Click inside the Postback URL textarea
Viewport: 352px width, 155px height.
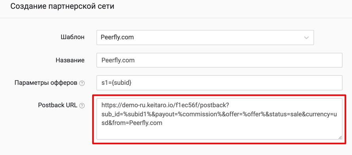[220, 119]
